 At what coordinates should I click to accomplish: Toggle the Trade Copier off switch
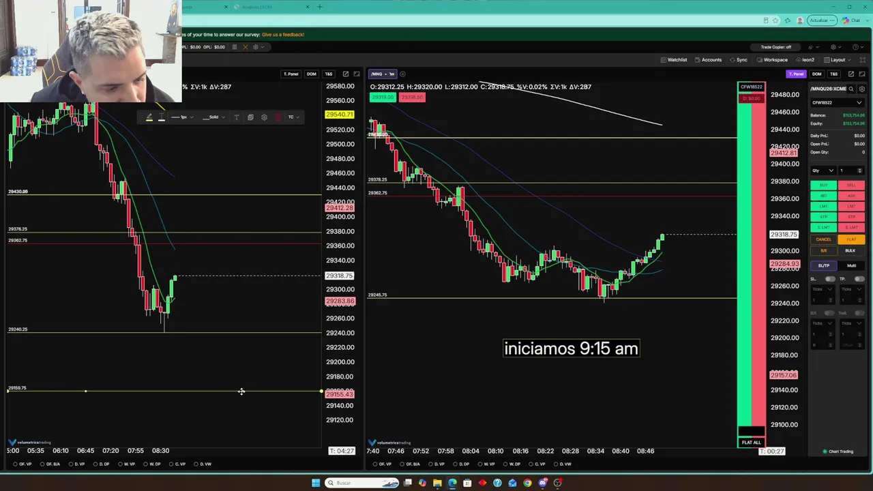[776, 47]
